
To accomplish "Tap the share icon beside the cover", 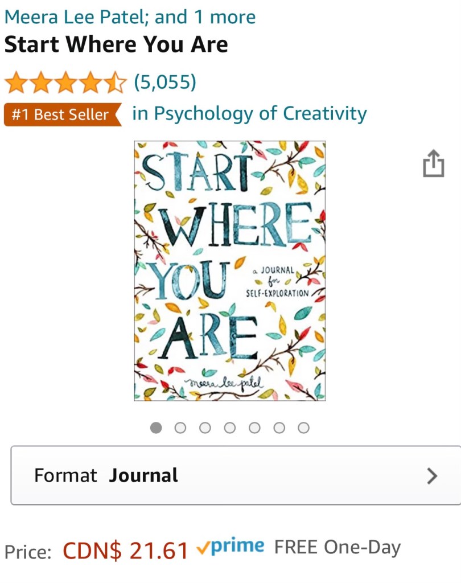I will pos(434,163).
